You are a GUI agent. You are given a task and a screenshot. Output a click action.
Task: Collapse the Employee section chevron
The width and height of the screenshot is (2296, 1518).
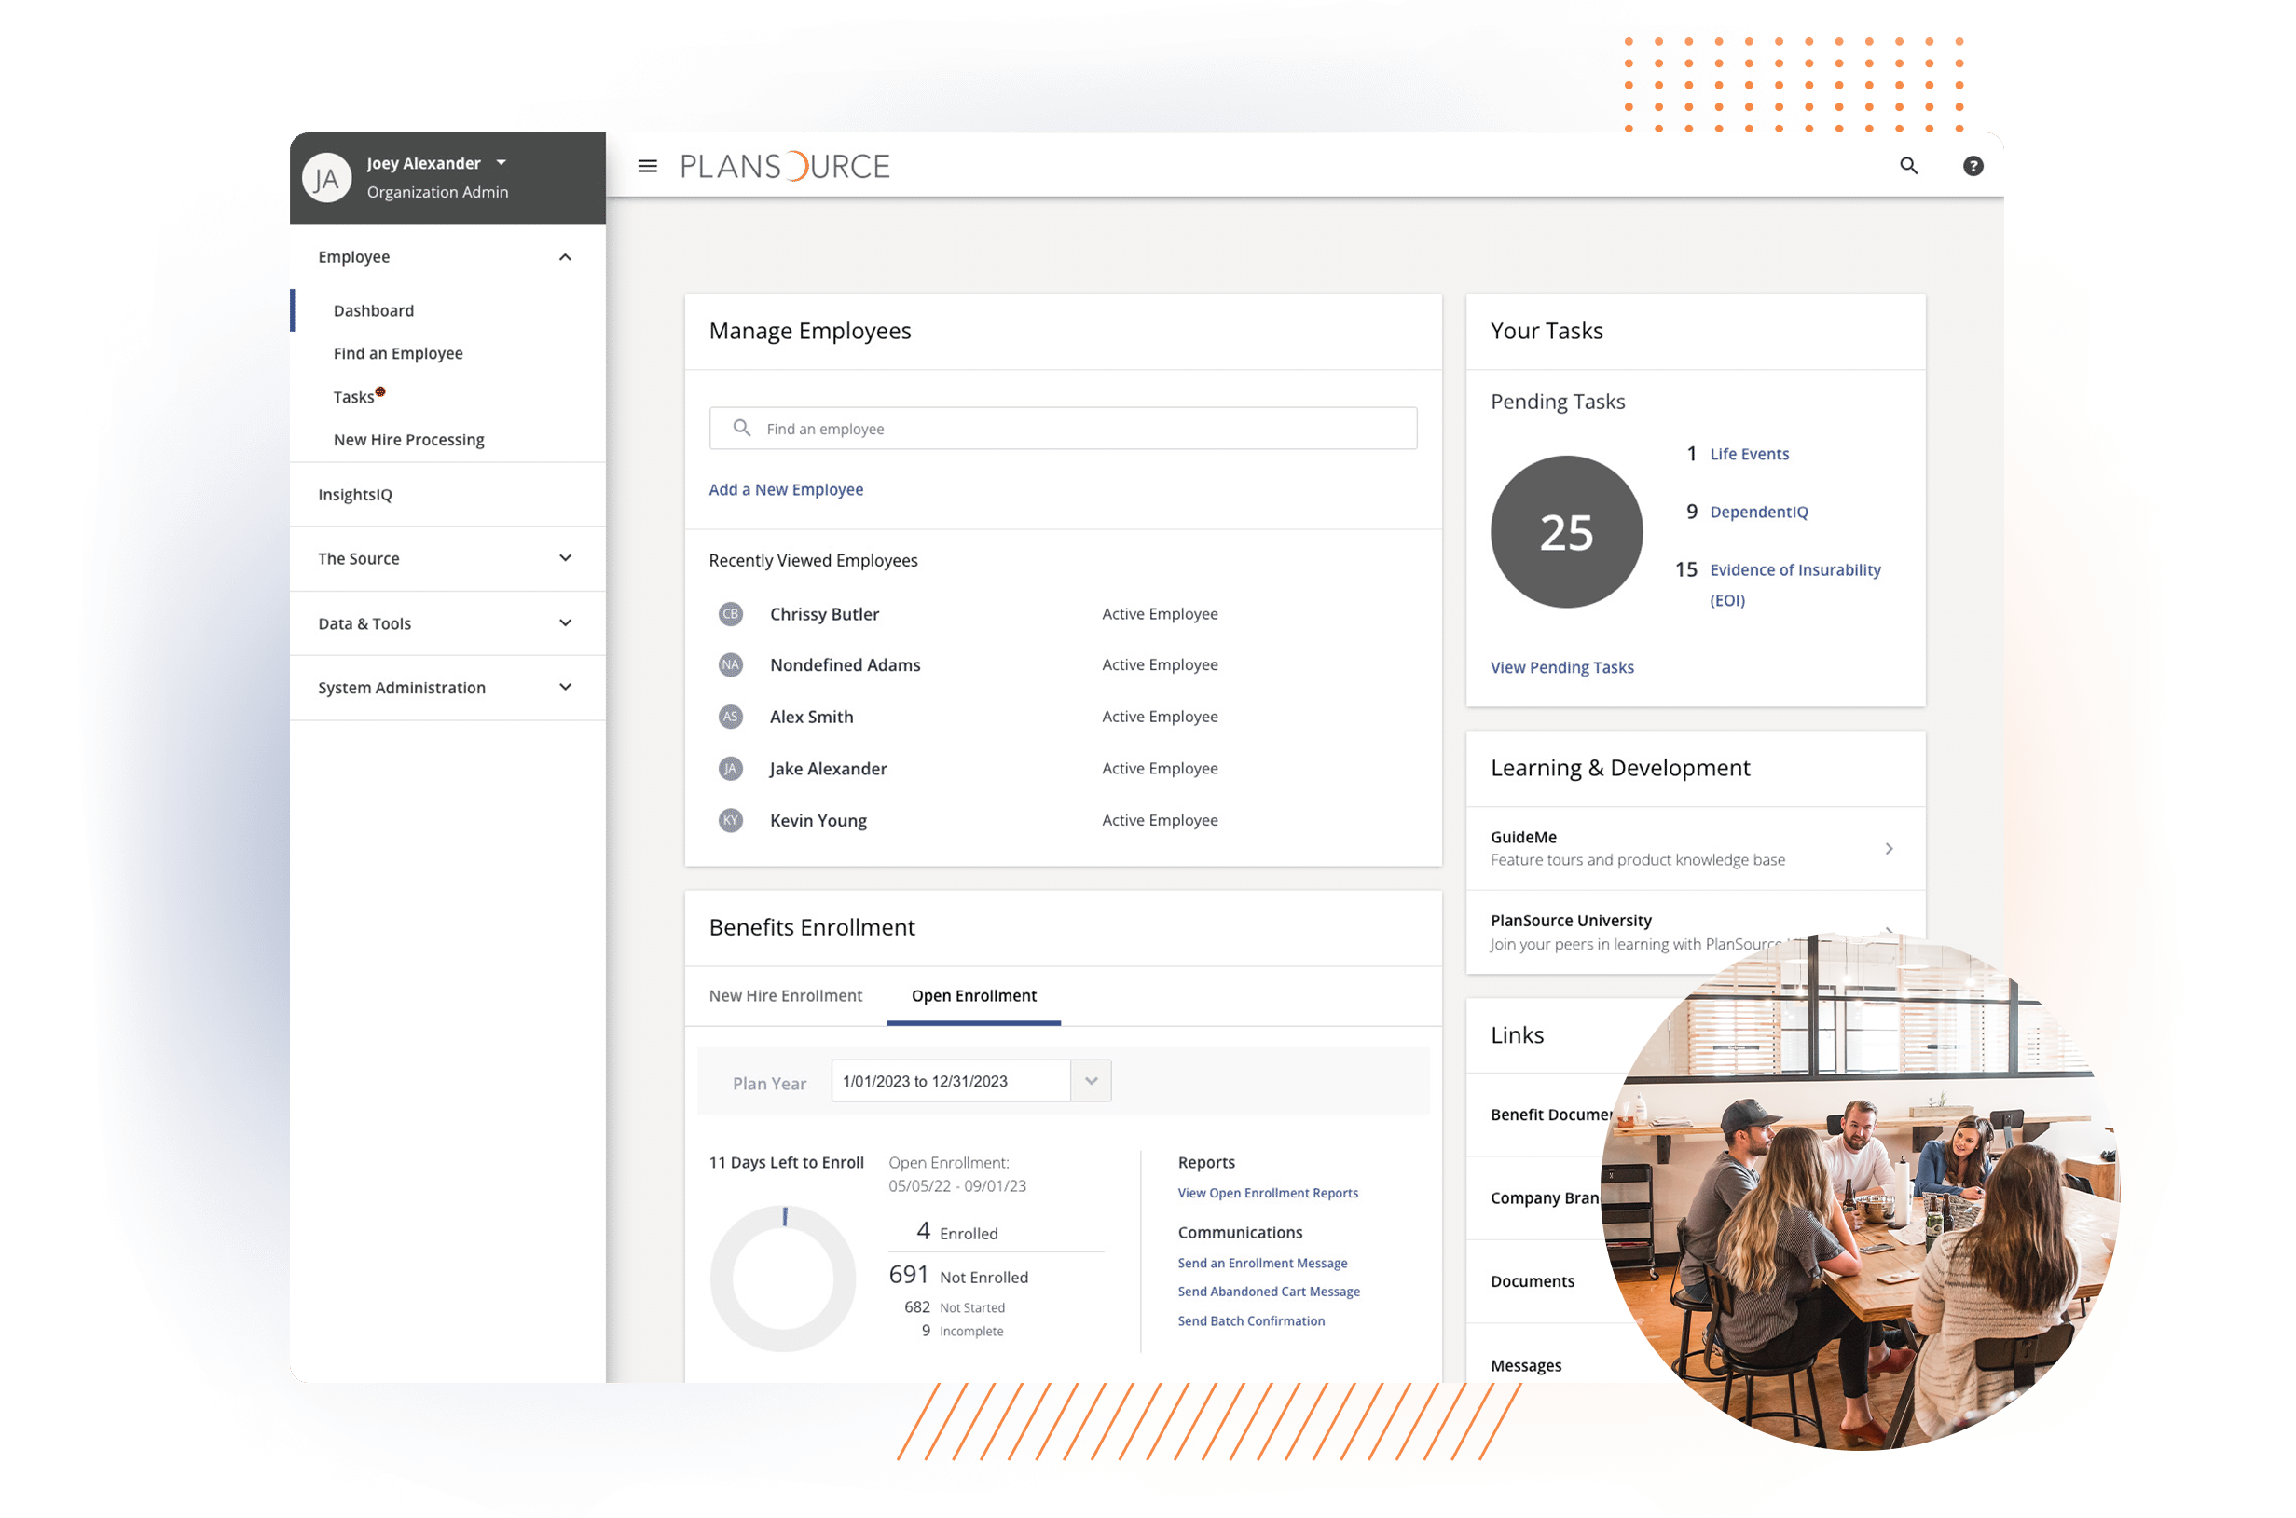point(566,257)
